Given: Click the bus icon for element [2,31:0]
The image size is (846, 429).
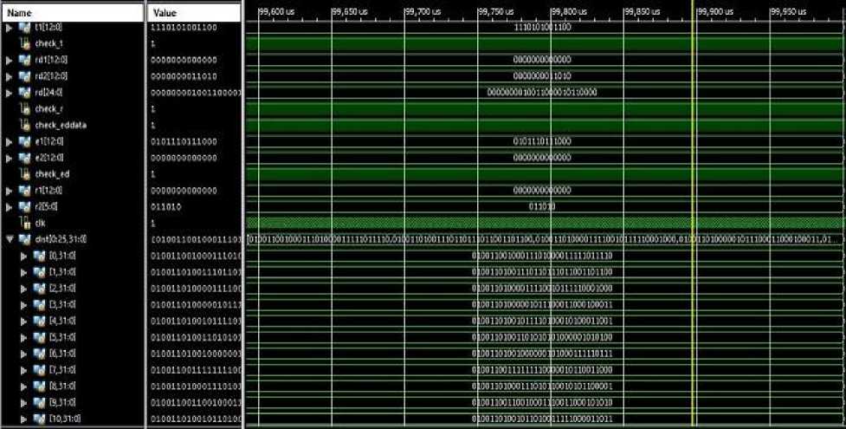Looking at the screenshot, I should 39,288.
